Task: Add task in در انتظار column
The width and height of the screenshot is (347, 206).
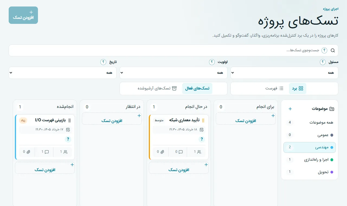Action: 112,119
